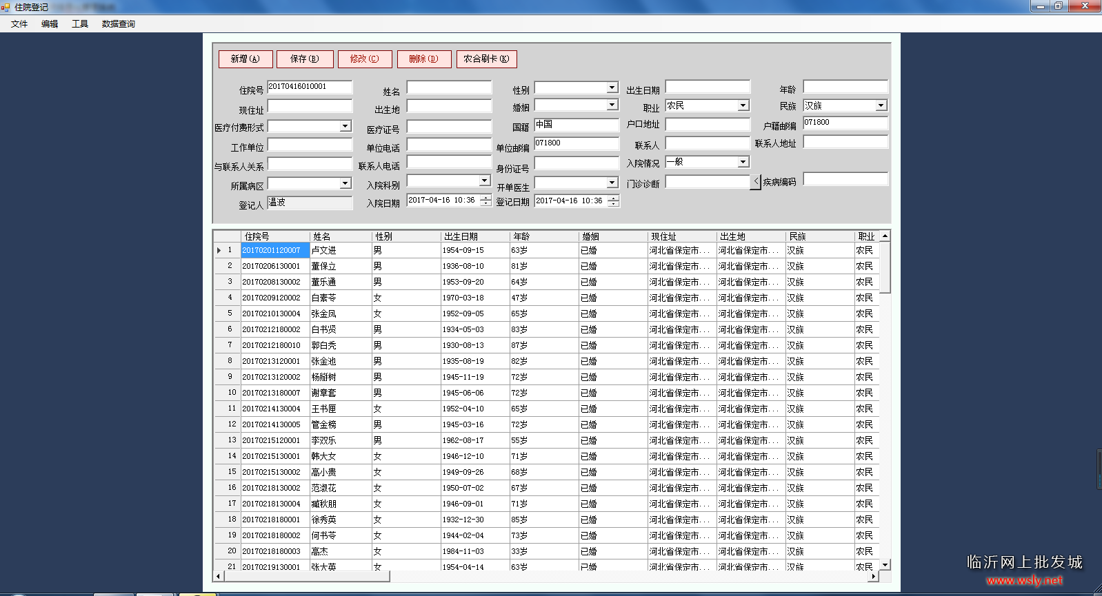Click the 国籍 field showing 中国
Viewport: 1102px width, 596px height.
577,125
